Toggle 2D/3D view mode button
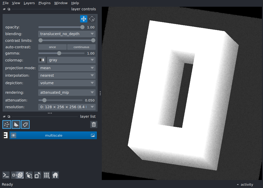The image size is (263, 188). (x=18, y=175)
